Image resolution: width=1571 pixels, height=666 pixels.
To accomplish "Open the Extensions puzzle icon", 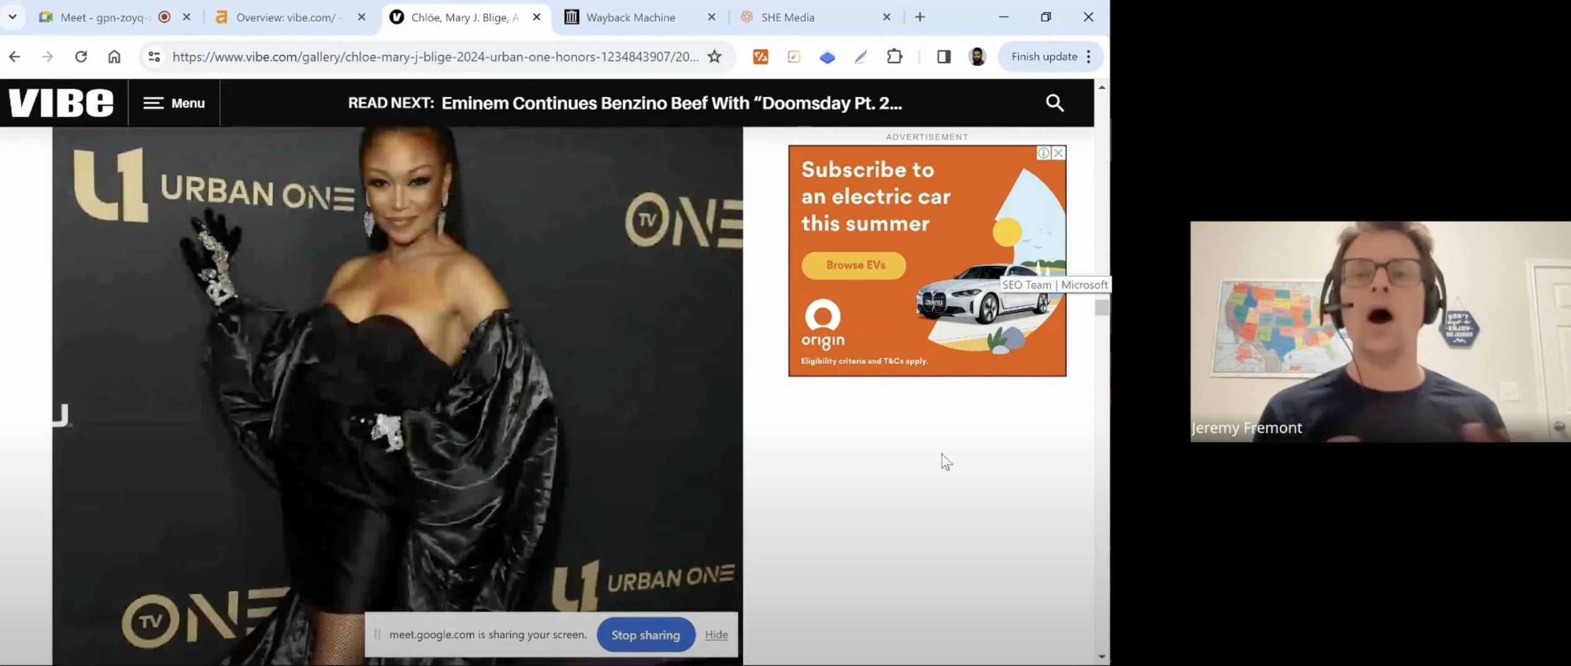I will (x=894, y=56).
